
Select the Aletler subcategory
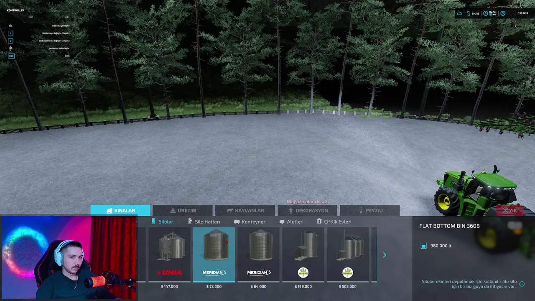(291, 222)
